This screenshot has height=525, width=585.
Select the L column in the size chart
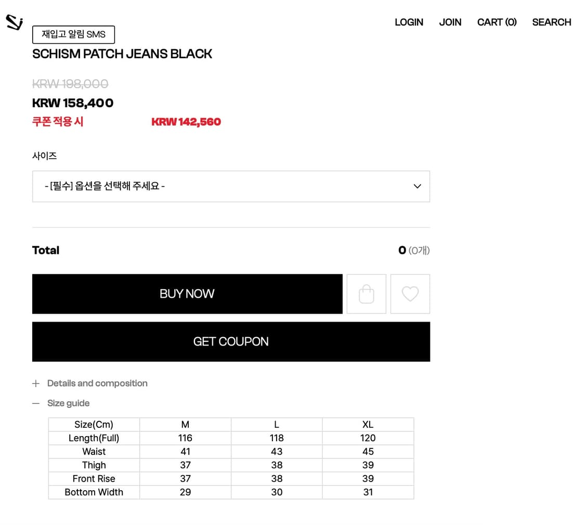tap(276, 424)
